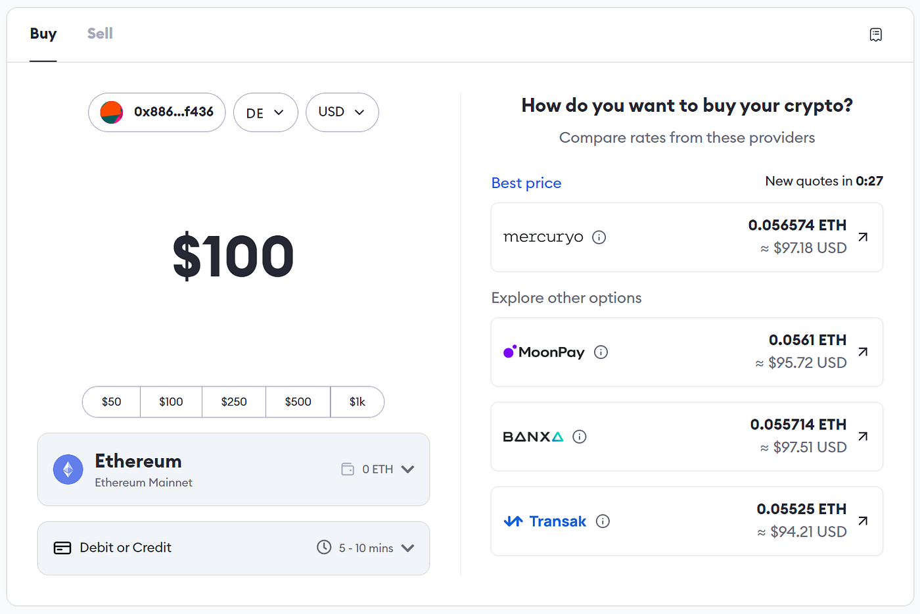This screenshot has width=920, height=614.
Task: Click the New quotes in 0:27 timer
Action: point(824,181)
